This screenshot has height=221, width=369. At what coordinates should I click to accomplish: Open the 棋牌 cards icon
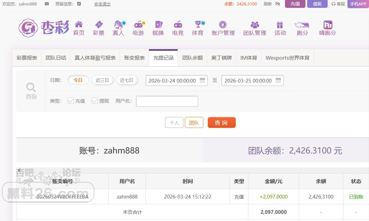(159, 25)
